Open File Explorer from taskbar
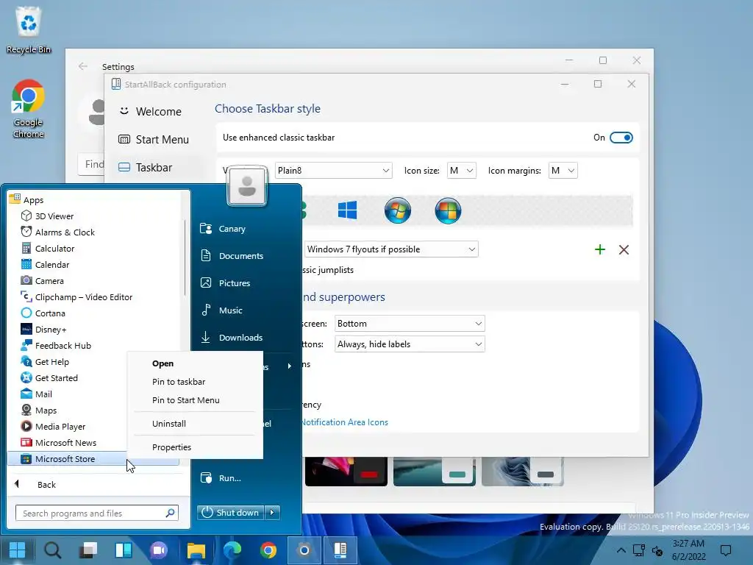The width and height of the screenshot is (753, 565). (196, 550)
